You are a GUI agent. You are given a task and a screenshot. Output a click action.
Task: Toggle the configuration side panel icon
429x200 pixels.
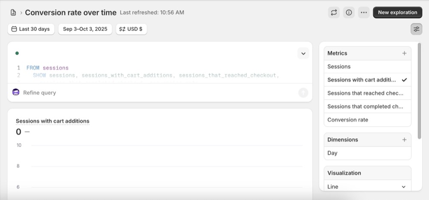point(416,29)
